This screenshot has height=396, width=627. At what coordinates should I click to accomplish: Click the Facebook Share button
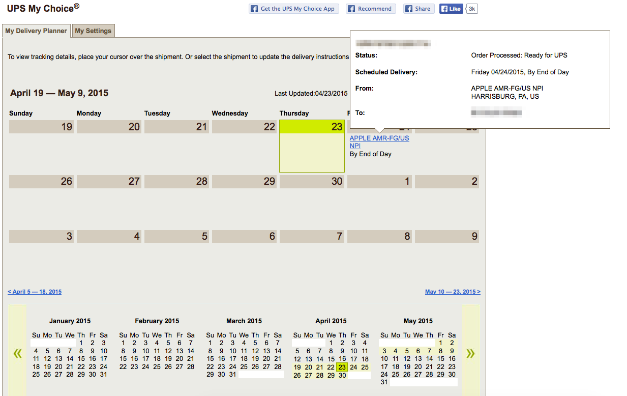(419, 9)
